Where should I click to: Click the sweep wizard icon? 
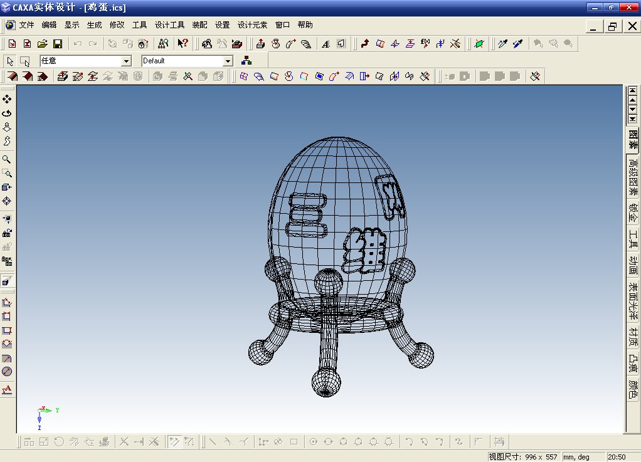click(290, 44)
